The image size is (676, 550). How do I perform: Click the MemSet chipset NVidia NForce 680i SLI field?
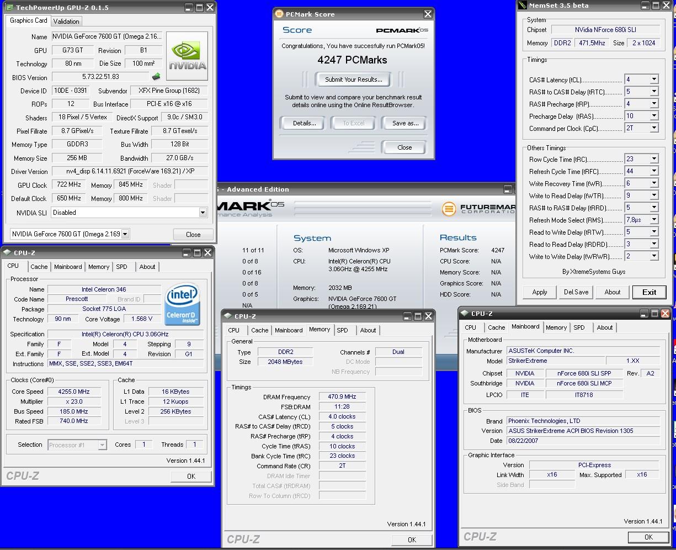pyautogui.click(x=605, y=30)
